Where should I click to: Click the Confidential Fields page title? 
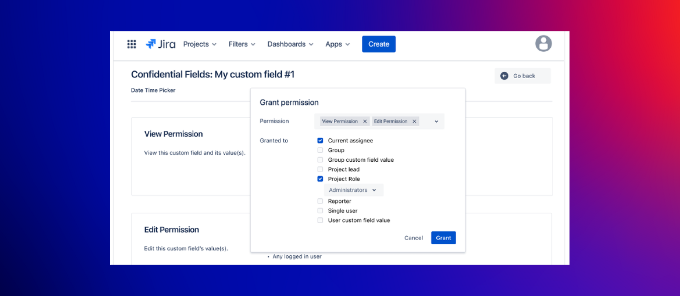point(213,75)
